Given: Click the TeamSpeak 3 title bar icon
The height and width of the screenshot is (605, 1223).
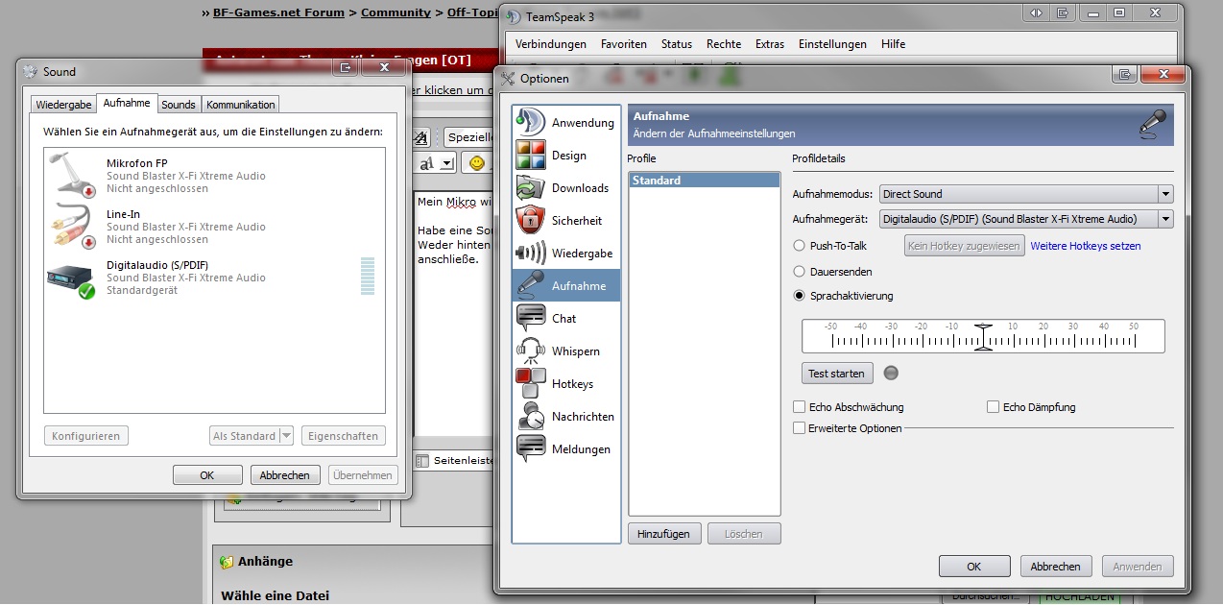Looking at the screenshot, I should click(x=514, y=16).
